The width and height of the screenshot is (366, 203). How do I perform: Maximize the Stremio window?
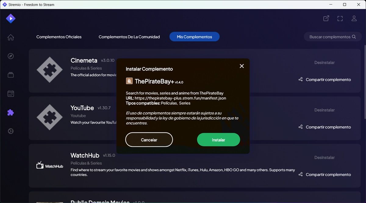(x=345, y=5)
